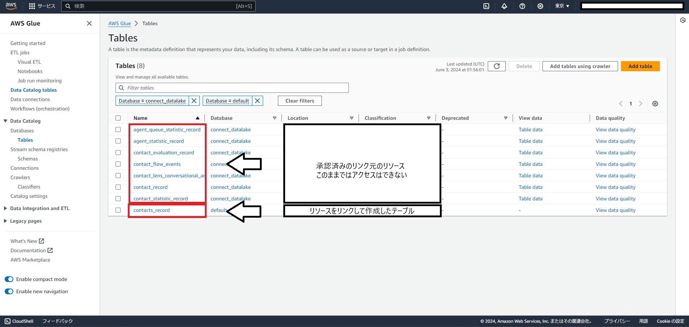This screenshot has width=689, height=327.
Task: Refresh the tables list
Action: 497,66
